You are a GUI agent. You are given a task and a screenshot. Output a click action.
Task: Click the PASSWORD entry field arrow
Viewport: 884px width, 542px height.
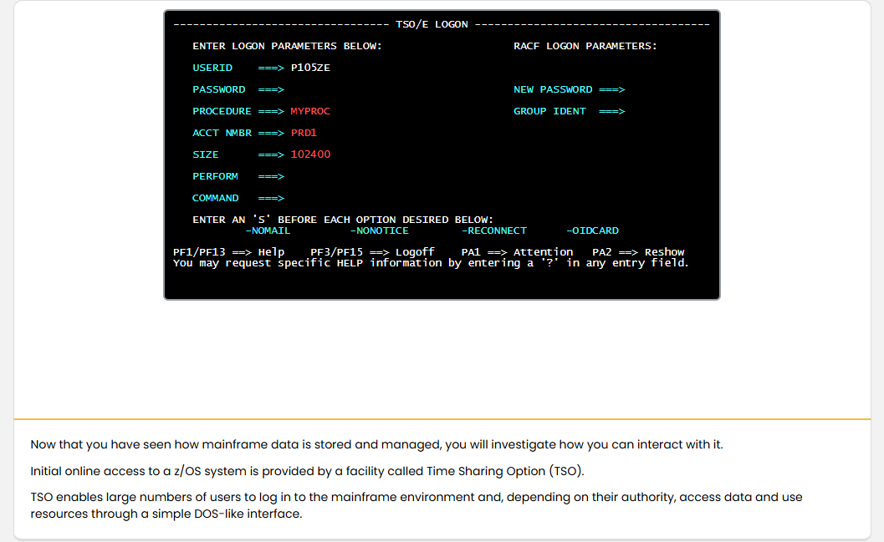(x=271, y=89)
